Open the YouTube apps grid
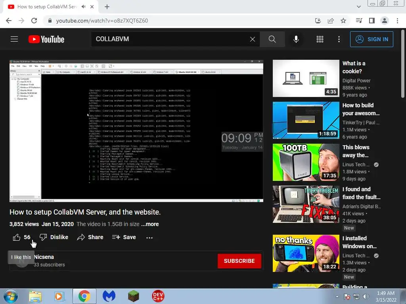Screen dimensions: 406x304 pos(320,39)
